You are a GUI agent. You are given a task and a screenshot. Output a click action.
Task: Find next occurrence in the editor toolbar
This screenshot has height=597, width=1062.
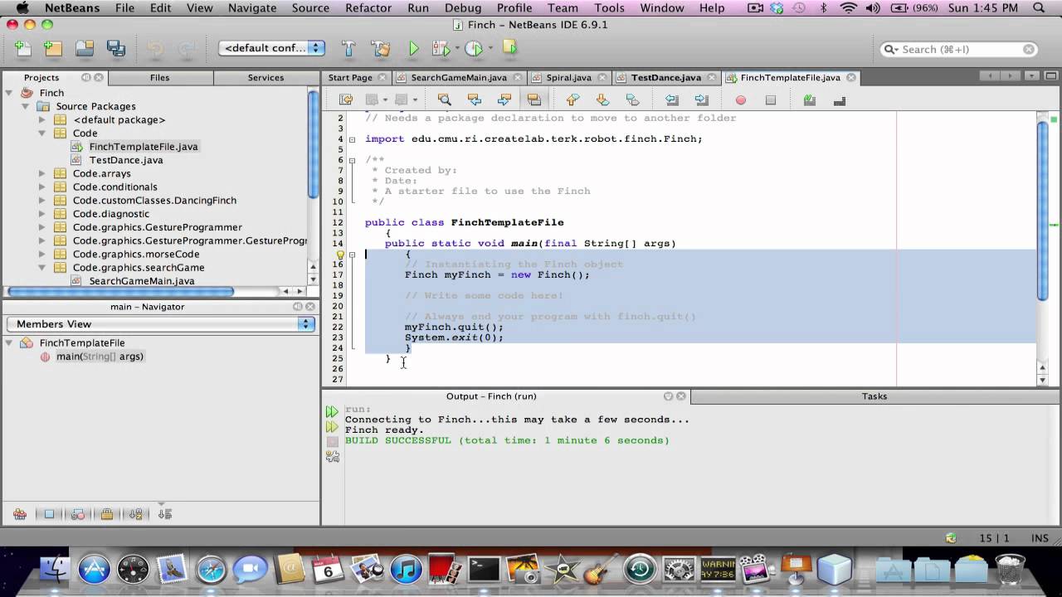[504, 100]
